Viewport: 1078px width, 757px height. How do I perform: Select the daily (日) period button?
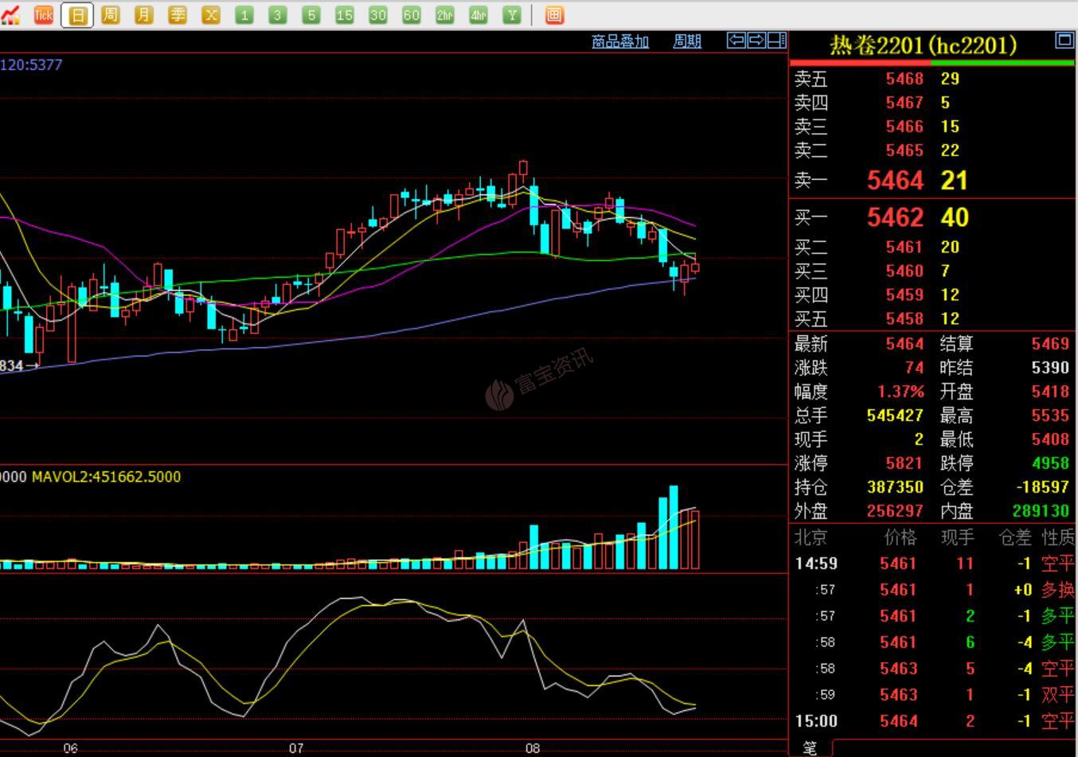coord(77,14)
